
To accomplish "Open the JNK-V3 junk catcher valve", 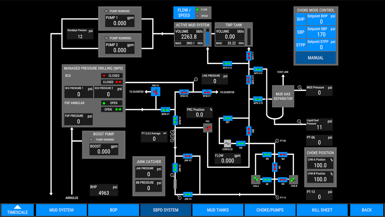I will click(x=187, y=156).
